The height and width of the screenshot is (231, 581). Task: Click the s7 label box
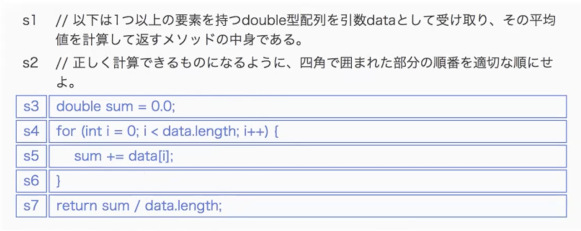tap(31, 206)
